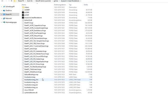The height and width of the screenshot is (94, 168).
Task: Select Schnellzugriff in navigation pane
Action: pyautogui.click(x=10, y=7)
